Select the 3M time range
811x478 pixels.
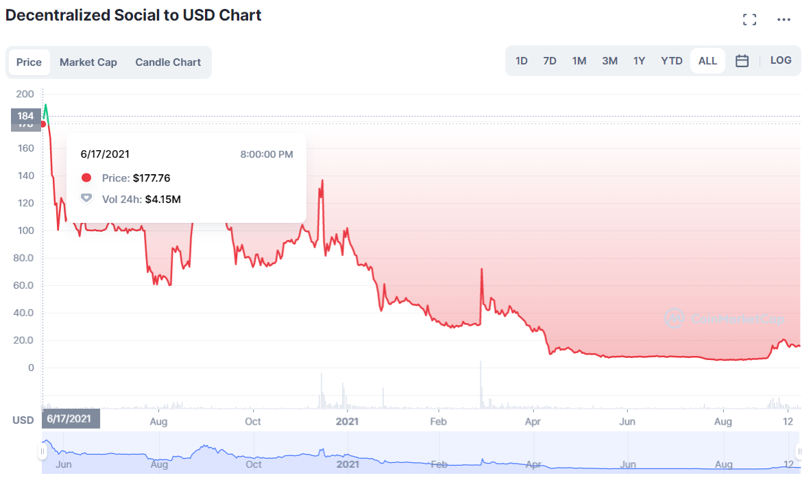610,61
